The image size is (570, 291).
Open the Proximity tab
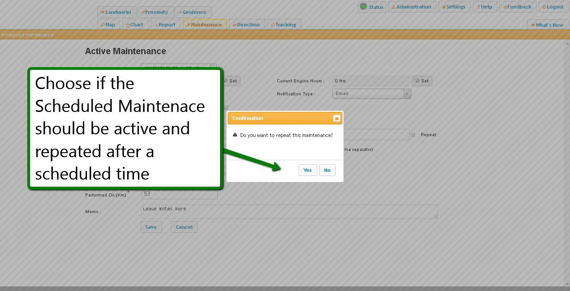pos(155,12)
